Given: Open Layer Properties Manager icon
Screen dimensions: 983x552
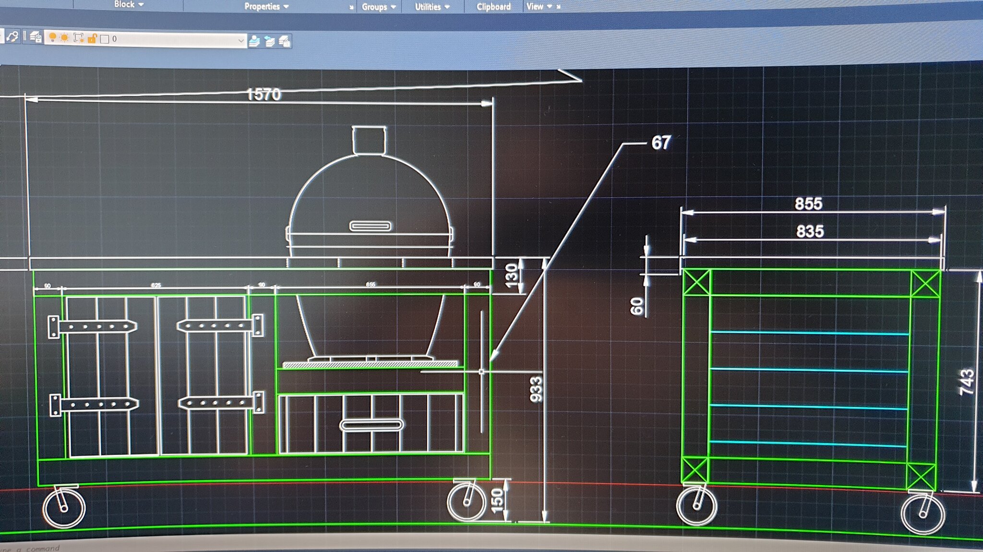Looking at the screenshot, I should click(x=36, y=37).
